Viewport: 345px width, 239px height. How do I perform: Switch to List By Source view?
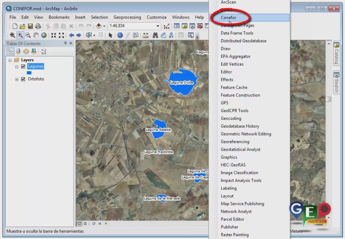pos(18,51)
